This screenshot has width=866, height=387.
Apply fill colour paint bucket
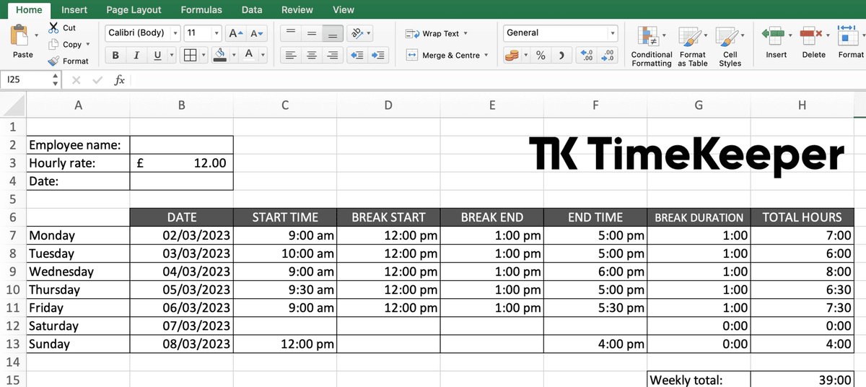pyautogui.click(x=220, y=56)
